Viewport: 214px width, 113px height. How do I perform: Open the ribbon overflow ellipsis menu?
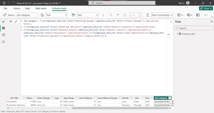[x=206, y=15]
